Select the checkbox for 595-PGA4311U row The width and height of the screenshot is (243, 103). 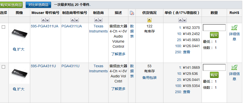coord(4,67)
